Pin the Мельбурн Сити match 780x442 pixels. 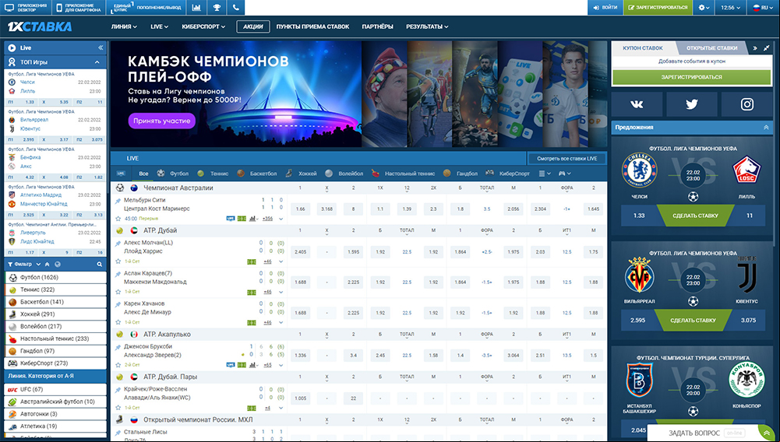(118, 201)
